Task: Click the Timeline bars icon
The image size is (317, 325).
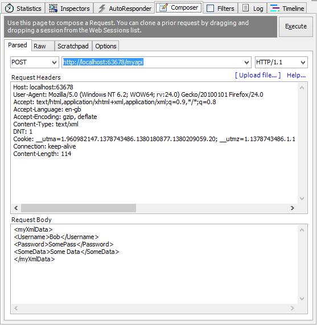Action: click(x=275, y=9)
